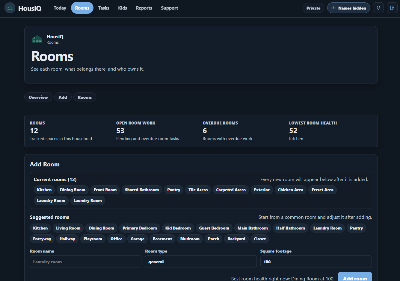400x281 pixels.
Task: Click current room chip Front Room
Action: [x=105, y=190]
